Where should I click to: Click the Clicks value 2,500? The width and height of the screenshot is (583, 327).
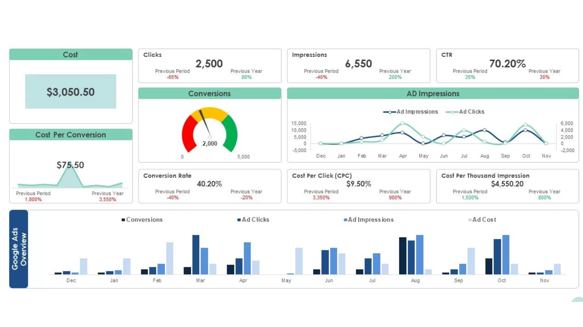[209, 64]
